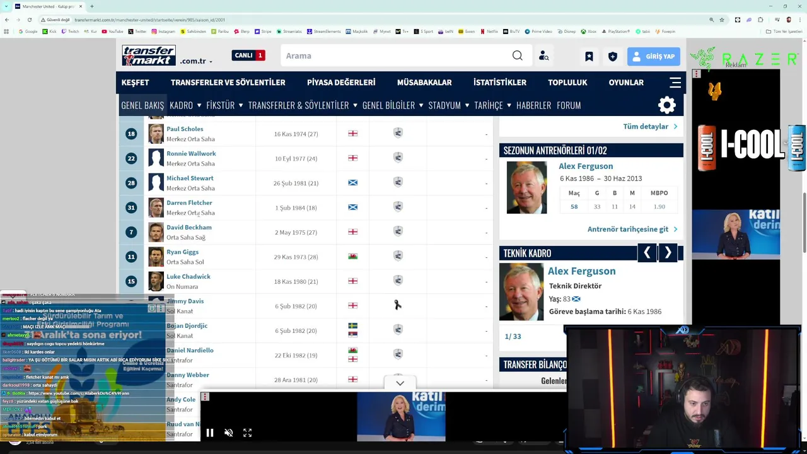Open Luke Chadwick player profile
The height and width of the screenshot is (454, 807).
click(x=189, y=276)
